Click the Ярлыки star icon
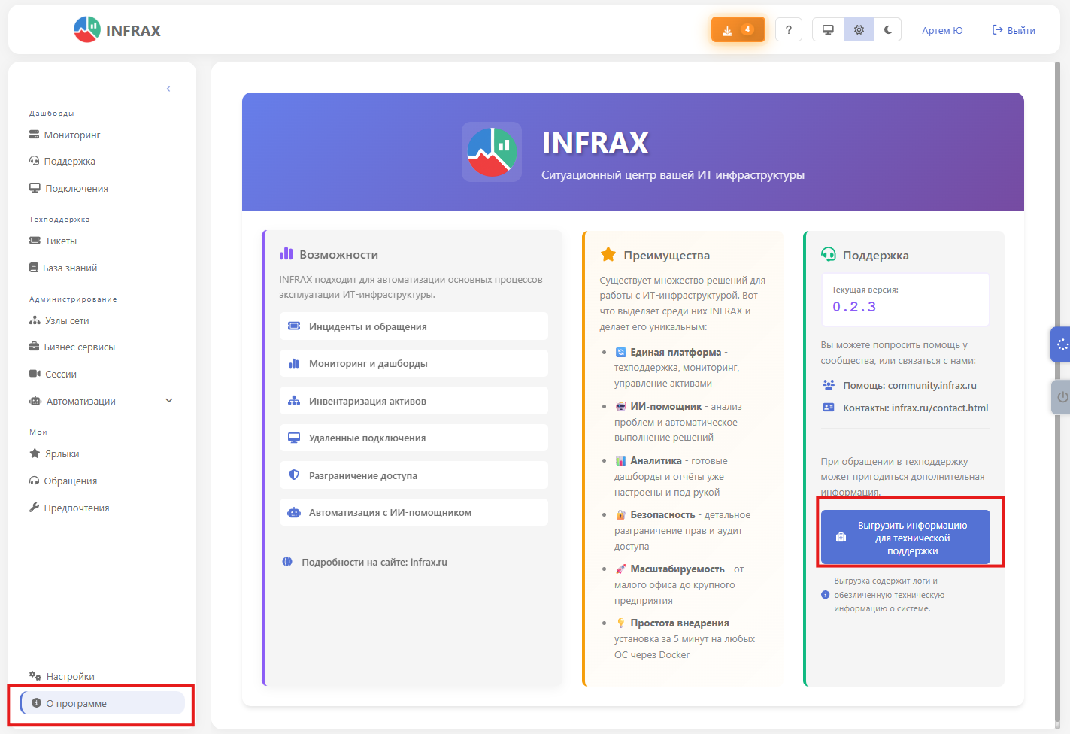Image resolution: width=1070 pixels, height=734 pixels. 35,453
